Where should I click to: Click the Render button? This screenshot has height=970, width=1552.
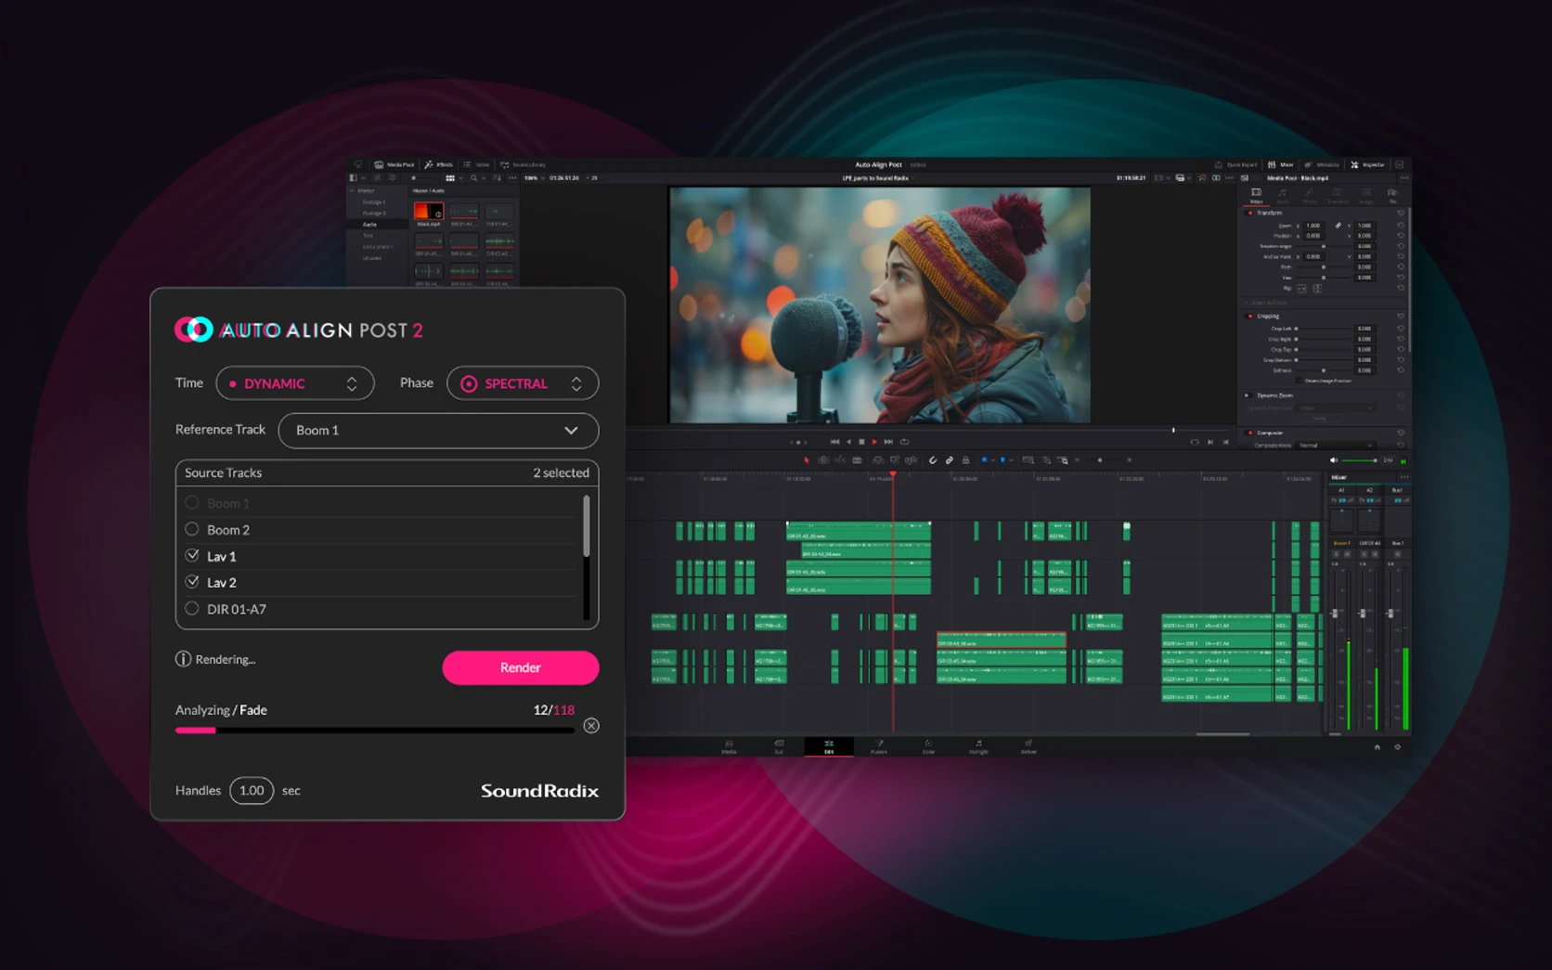[x=520, y=667]
